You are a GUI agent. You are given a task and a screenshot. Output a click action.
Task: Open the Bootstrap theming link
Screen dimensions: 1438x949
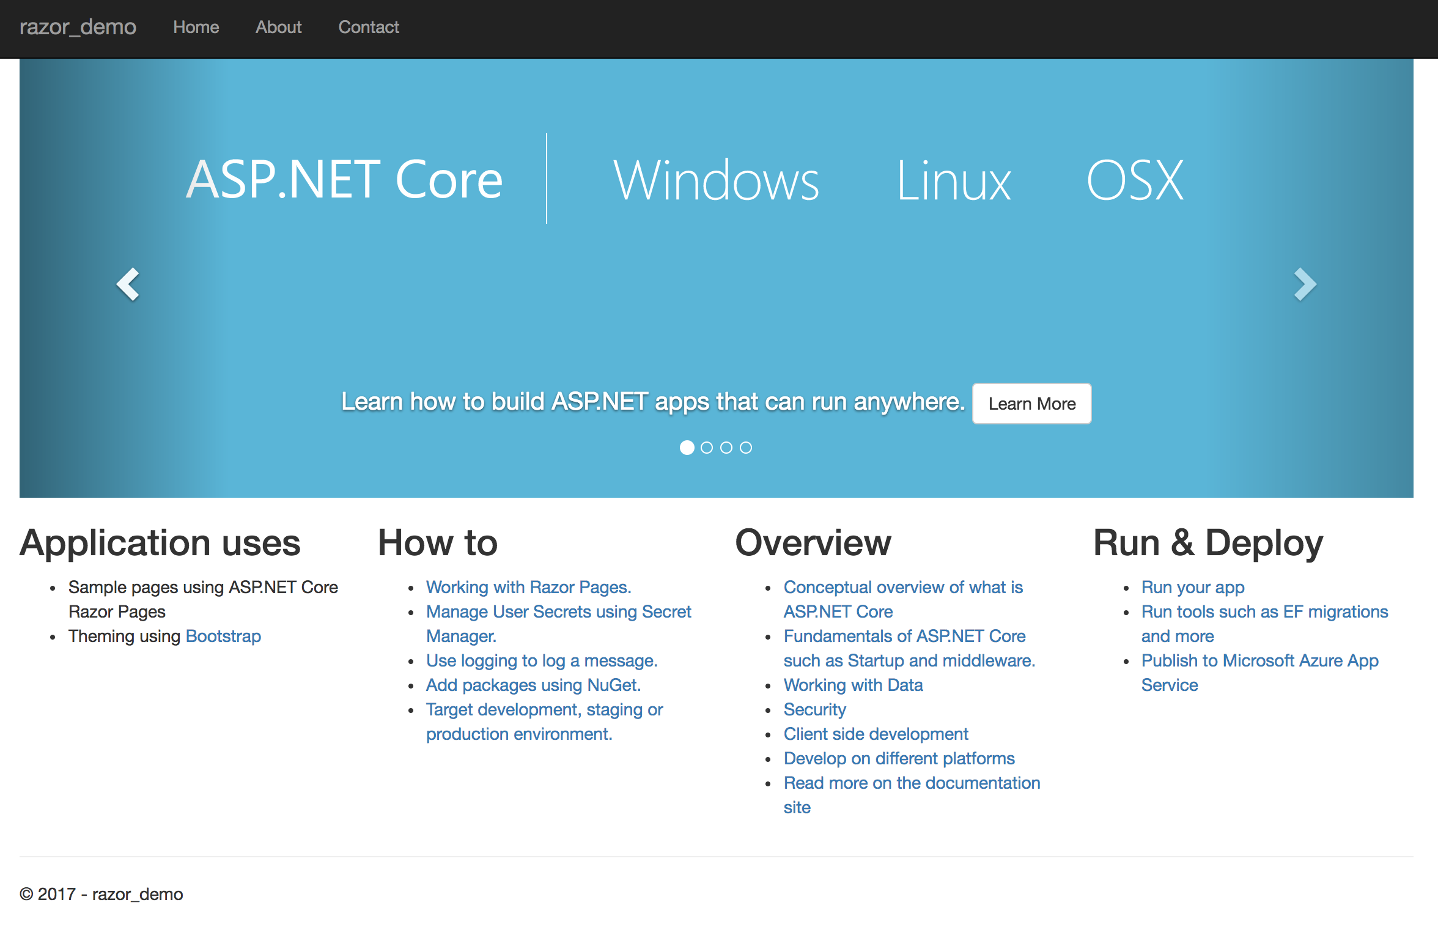coord(223,636)
